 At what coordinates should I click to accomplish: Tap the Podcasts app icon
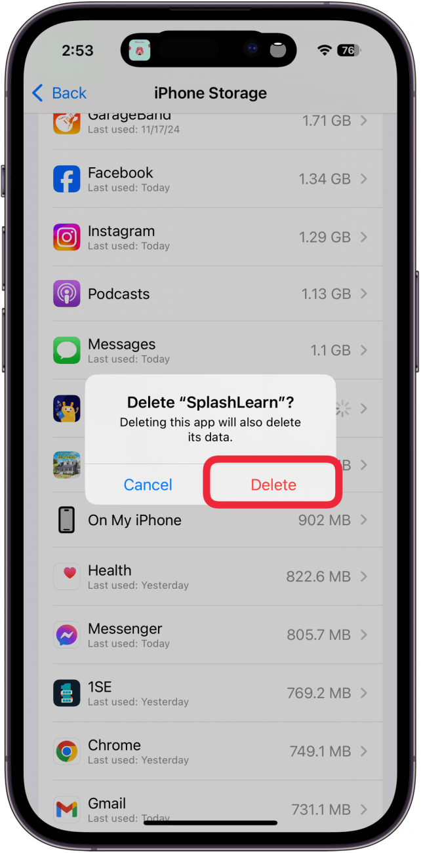click(67, 294)
